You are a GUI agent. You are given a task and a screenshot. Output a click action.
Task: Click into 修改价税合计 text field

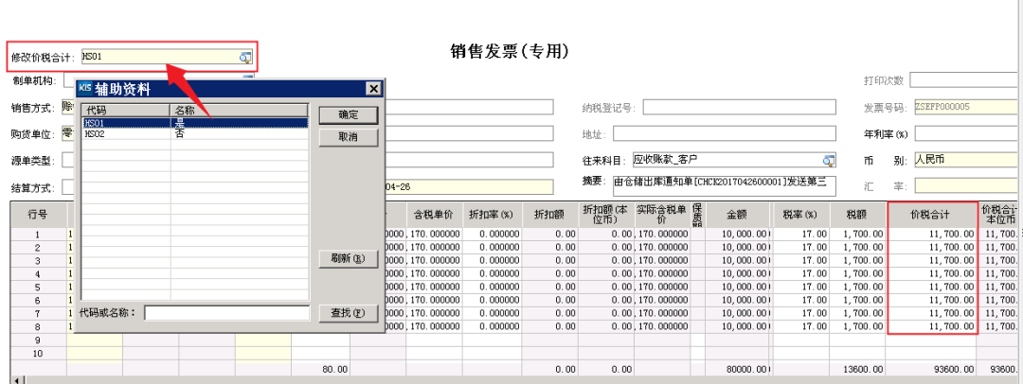pos(160,58)
